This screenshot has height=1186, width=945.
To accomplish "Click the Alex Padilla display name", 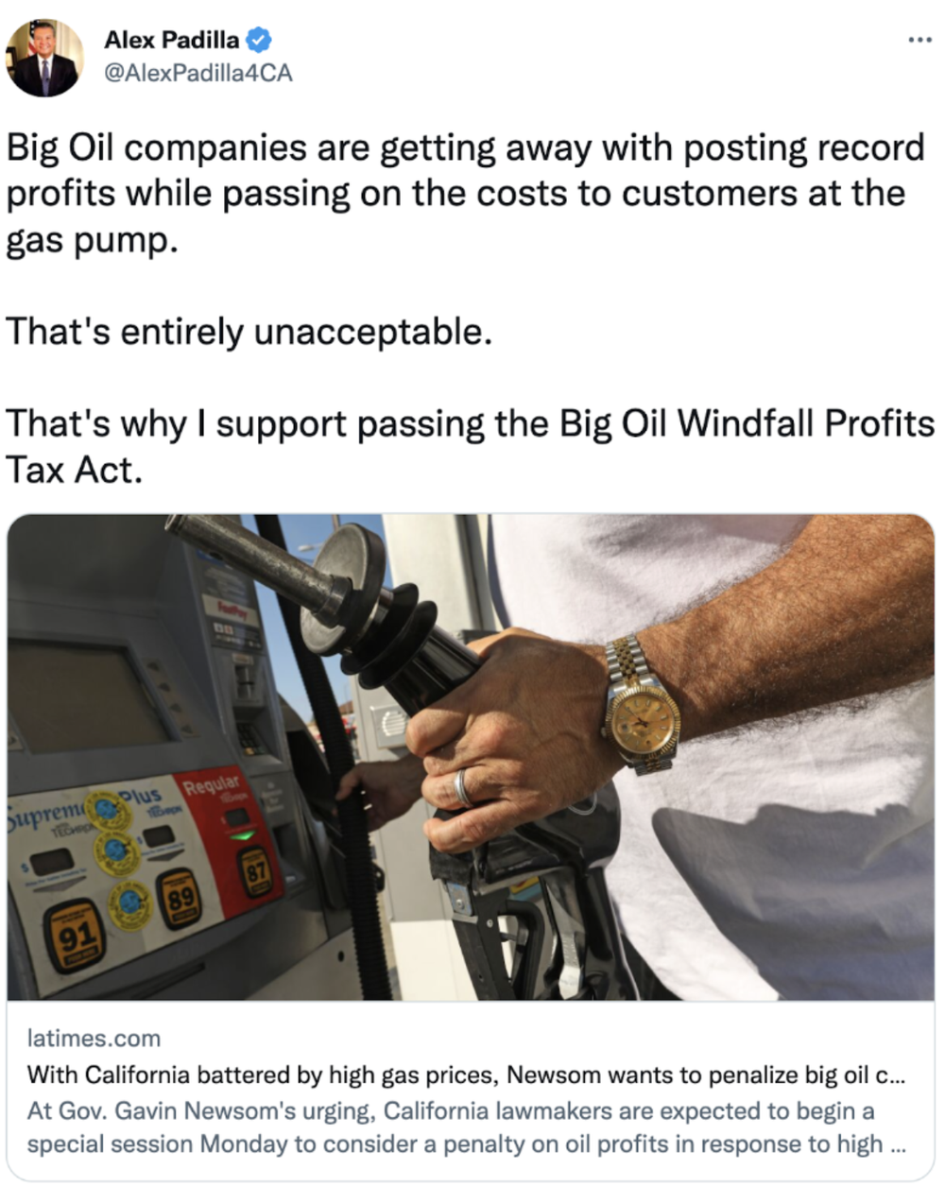I will click(171, 40).
